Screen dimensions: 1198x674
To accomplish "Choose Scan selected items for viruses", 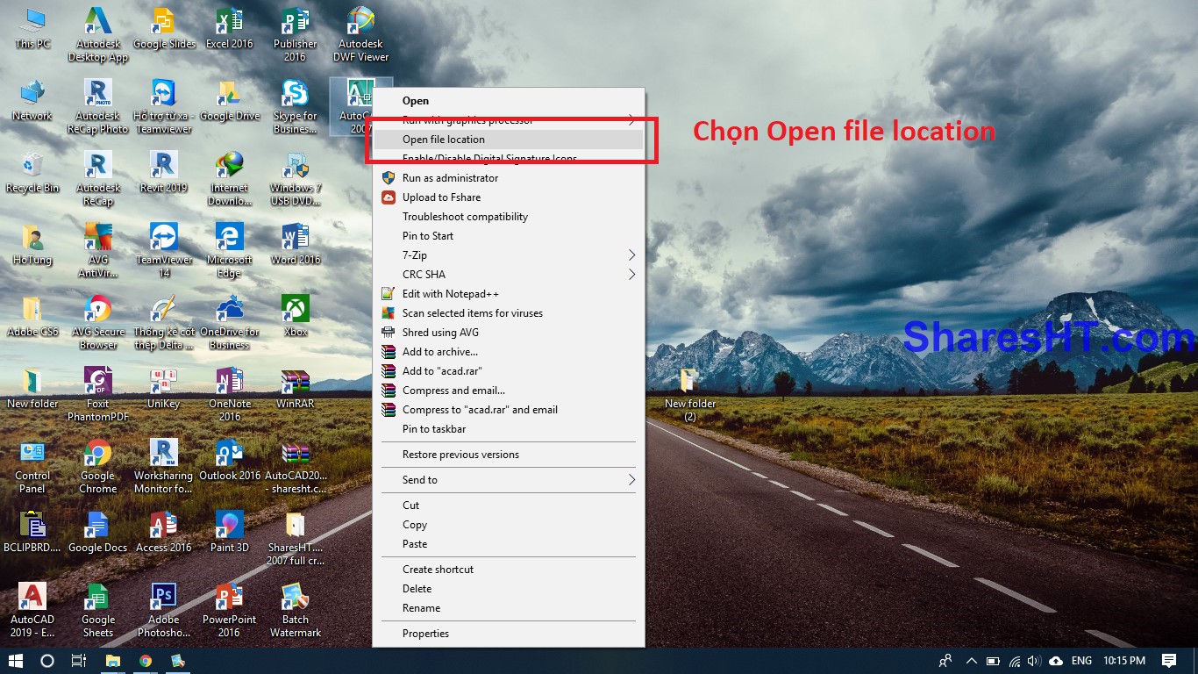I will [x=509, y=313].
